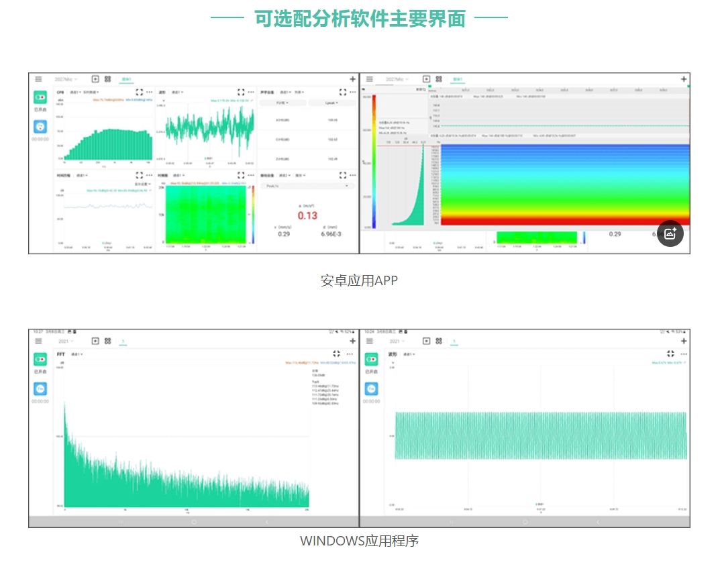Click the green acquisition toggle in FFT window

41,359
